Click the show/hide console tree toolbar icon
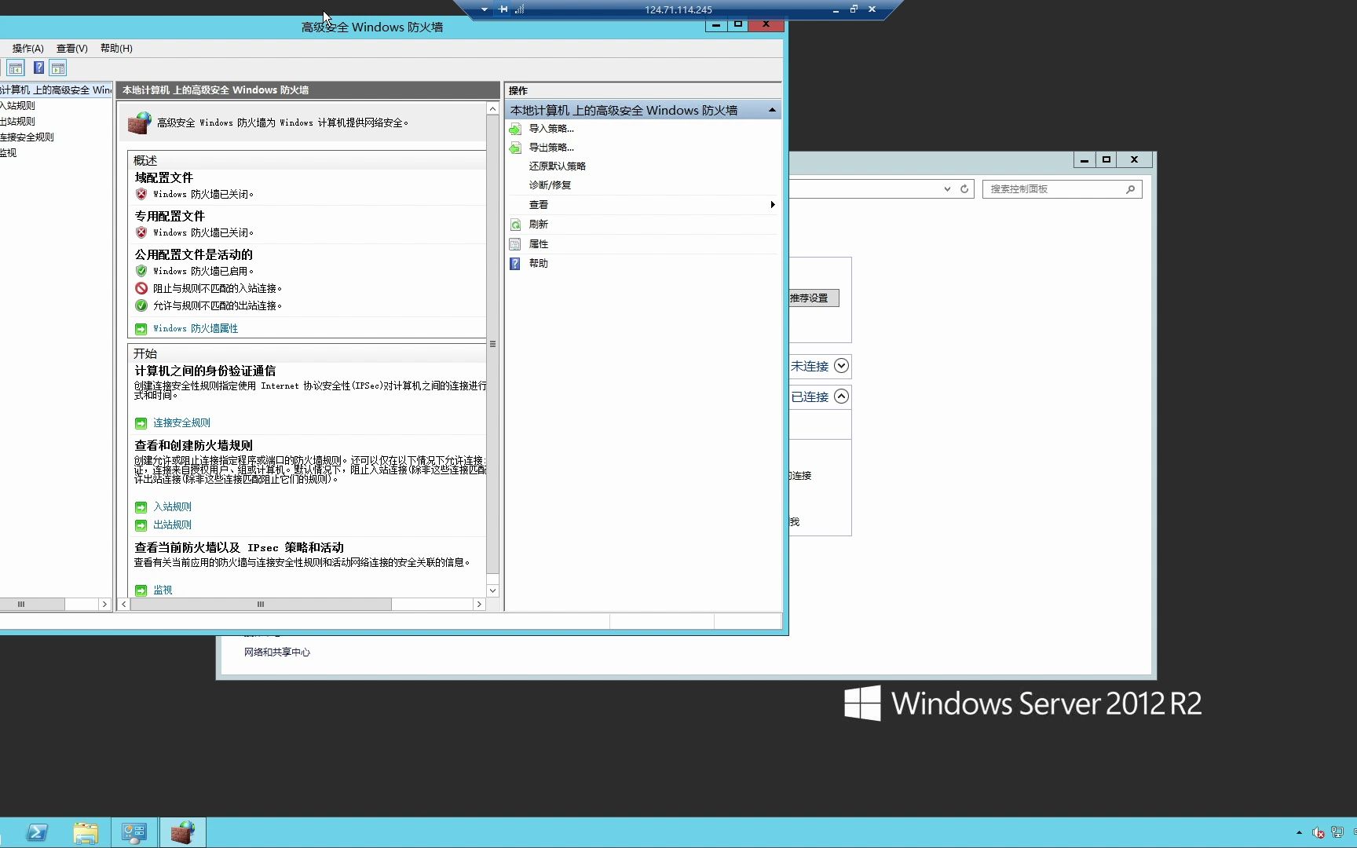 16,68
